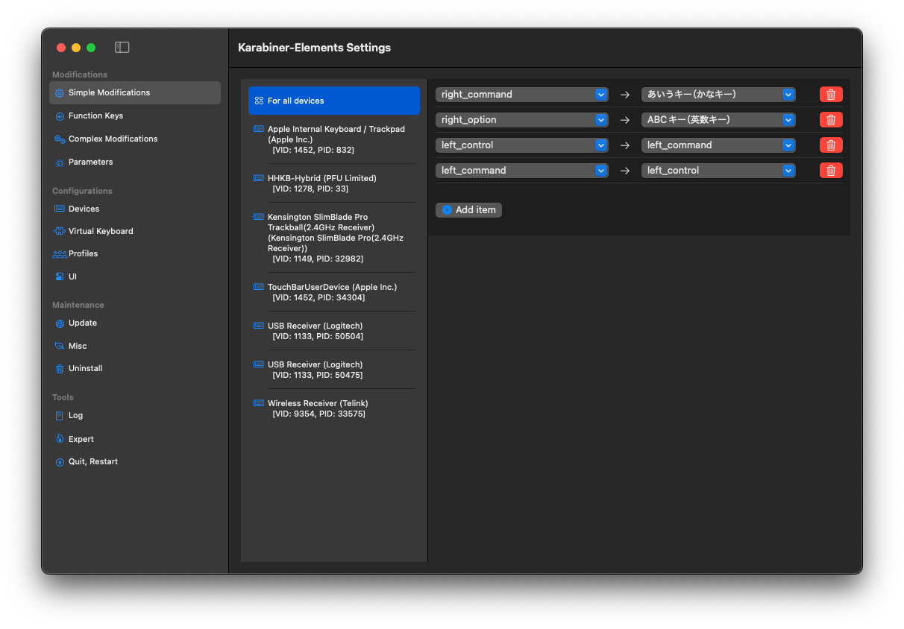Click keyboard icon for TouchBarUserDevice

point(259,287)
